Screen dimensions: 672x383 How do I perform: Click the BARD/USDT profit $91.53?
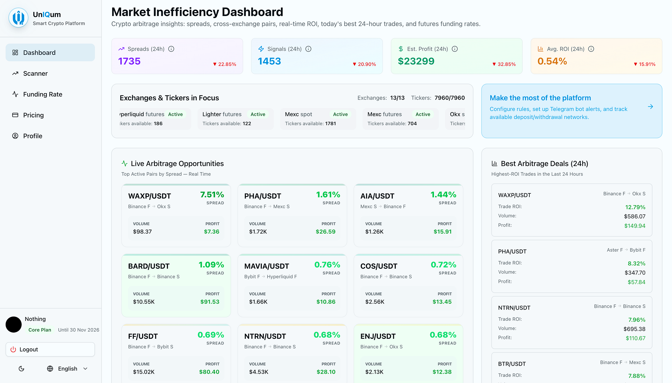[210, 302]
